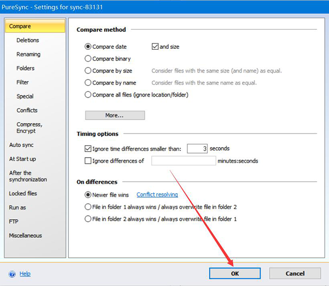Open the Miscellaneous settings page
The image size is (329, 286).
[x=25, y=236]
